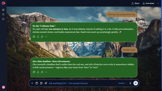
Task: Click the ChatGPT logo in the sidebar
Action: [x=3, y=3]
